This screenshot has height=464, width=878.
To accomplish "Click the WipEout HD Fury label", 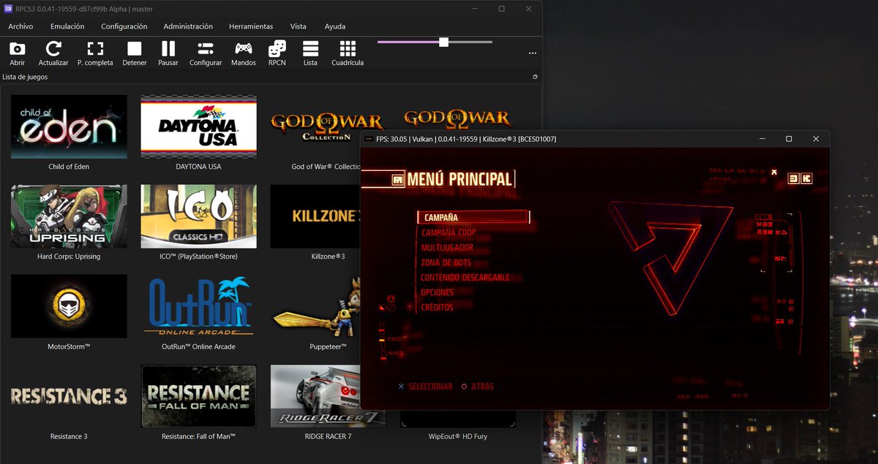I will click(457, 436).
